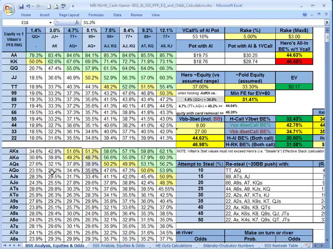This screenshot has width=333, height=249.
Task: Click the Name Box showing E18
Action: click(x=25, y=22)
